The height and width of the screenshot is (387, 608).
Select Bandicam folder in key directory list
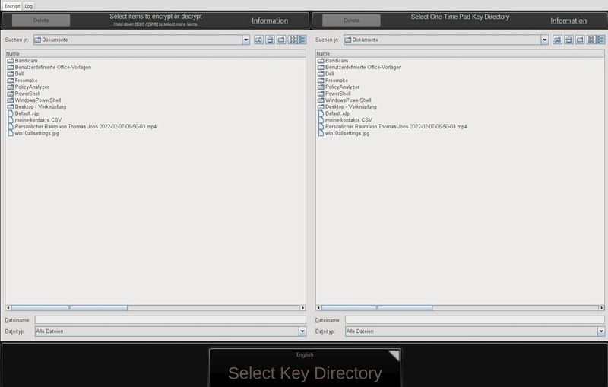point(333,61)
